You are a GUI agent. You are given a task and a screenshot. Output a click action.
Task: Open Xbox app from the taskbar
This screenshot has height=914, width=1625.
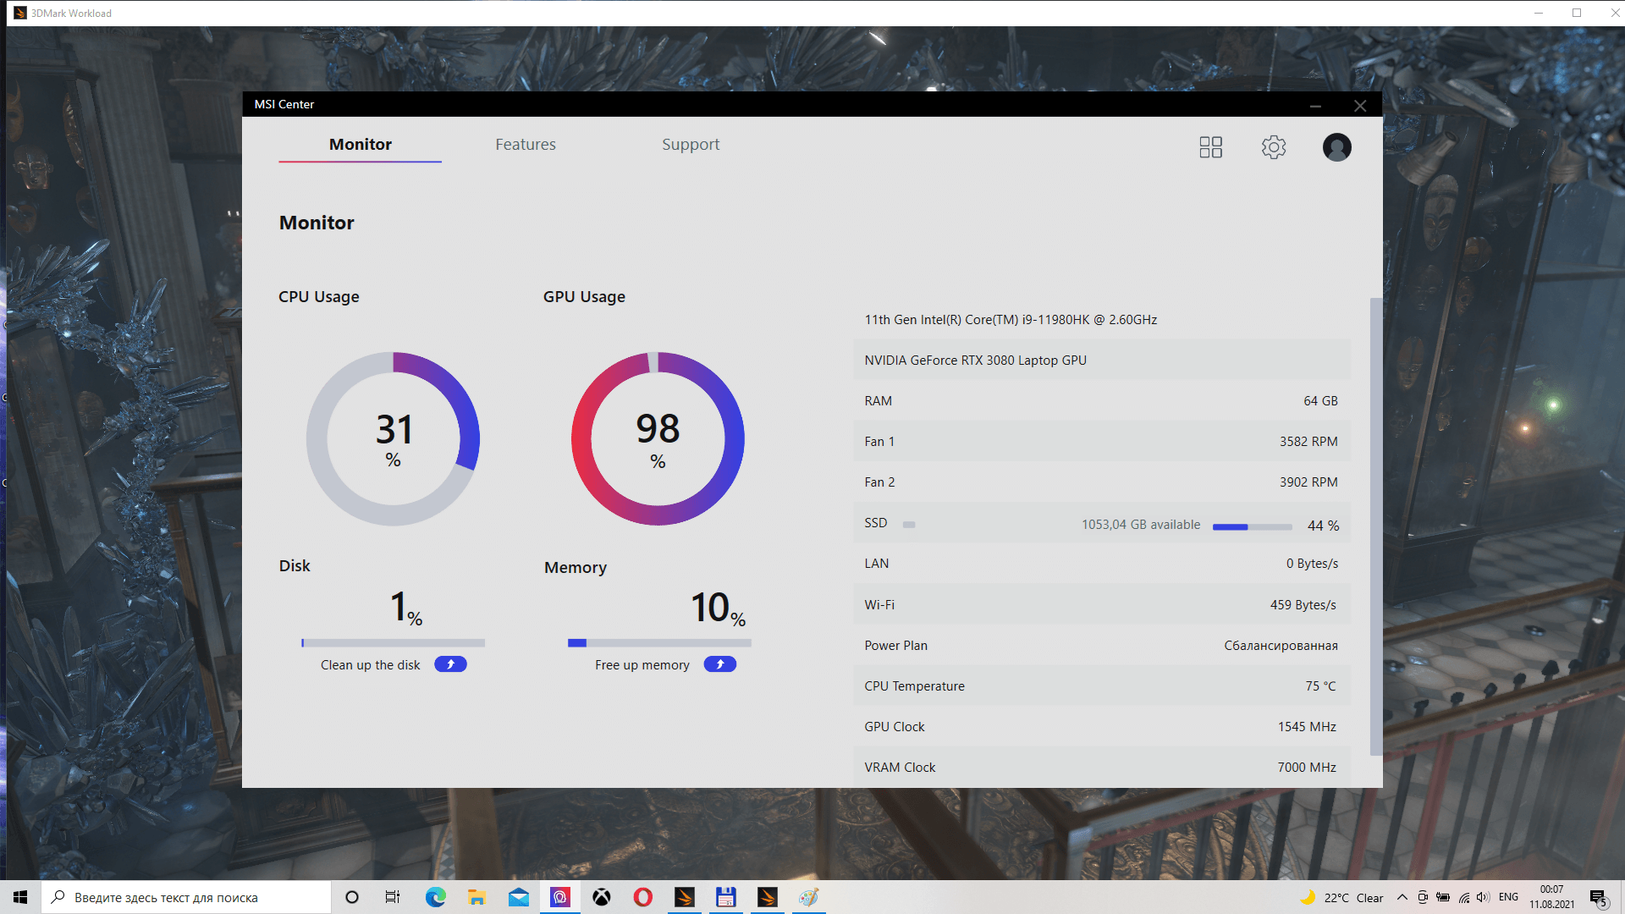[602, 897]
